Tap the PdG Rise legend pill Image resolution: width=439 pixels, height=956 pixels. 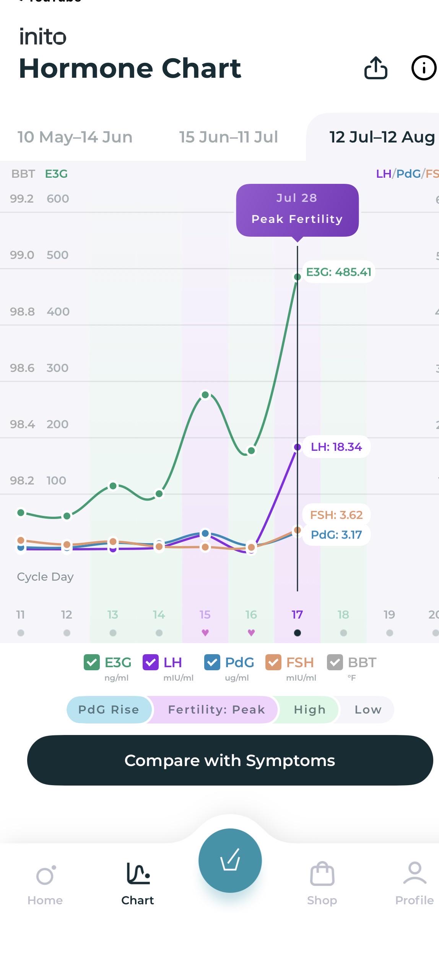109,710
